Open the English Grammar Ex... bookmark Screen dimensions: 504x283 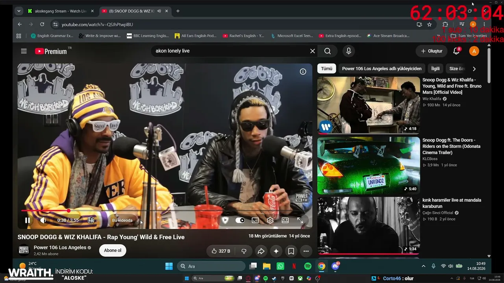click(x=52, y=36)
